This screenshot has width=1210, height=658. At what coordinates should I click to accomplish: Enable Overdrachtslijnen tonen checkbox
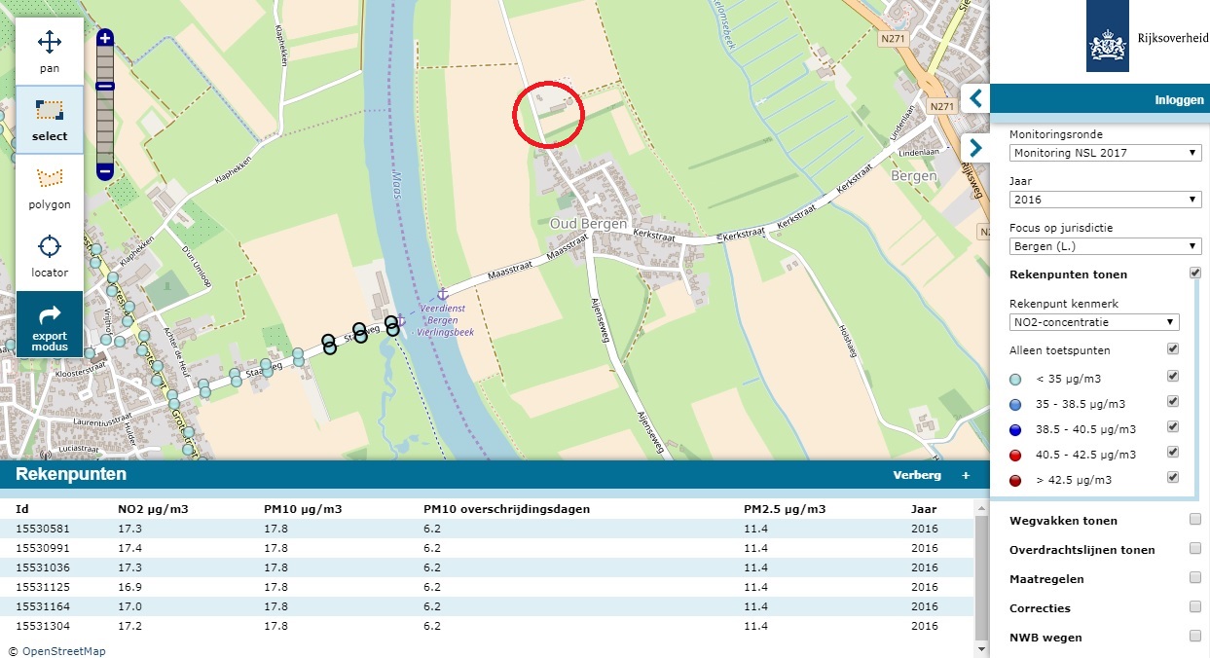tap(1195, 549)
